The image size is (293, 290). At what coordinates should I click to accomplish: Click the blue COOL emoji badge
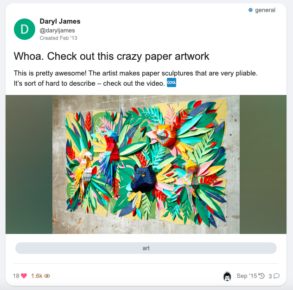172,83
